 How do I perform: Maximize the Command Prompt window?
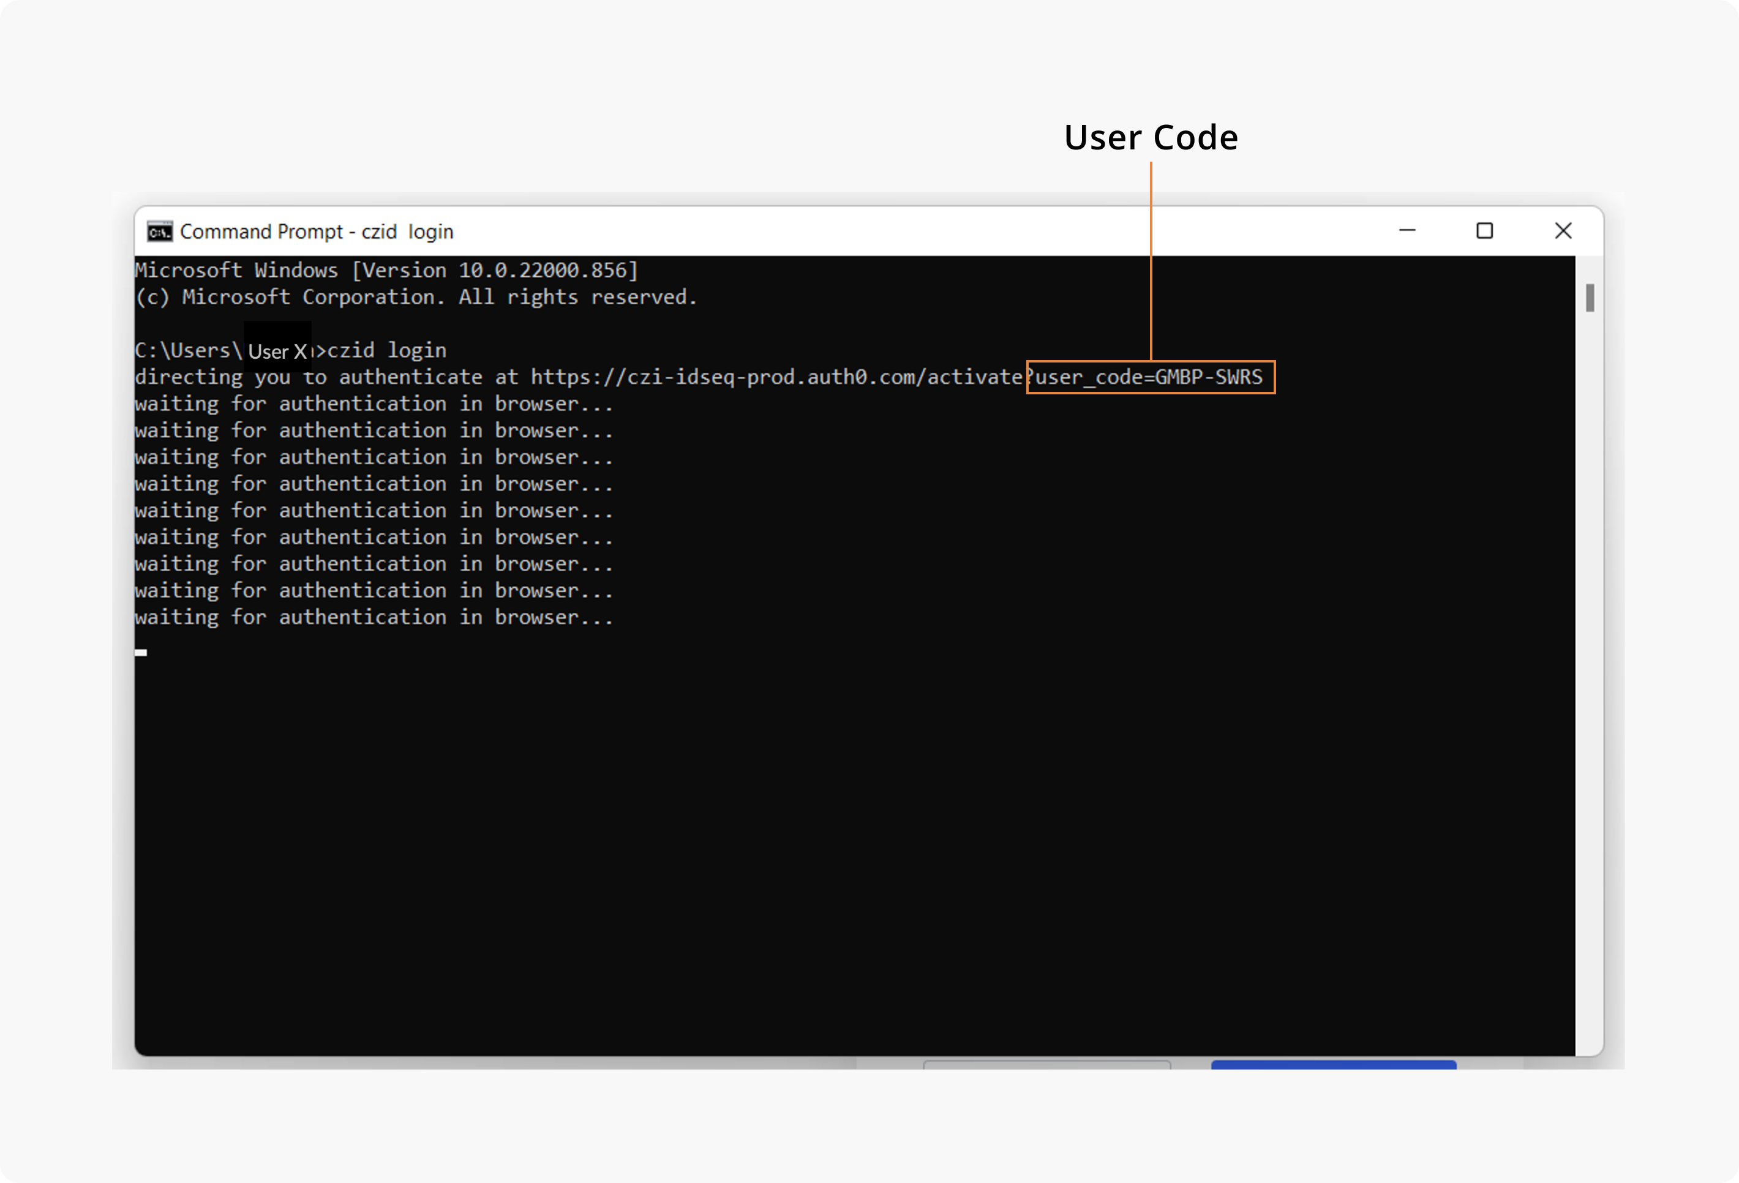click(1485, 230)
